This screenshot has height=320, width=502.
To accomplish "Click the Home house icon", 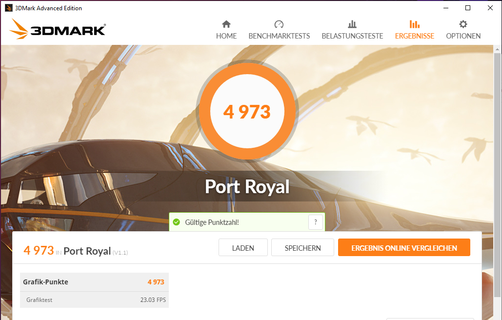I will click(226, 24).
